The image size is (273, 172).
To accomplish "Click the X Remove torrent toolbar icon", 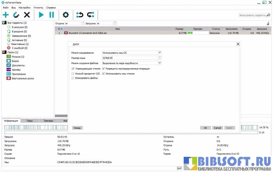I will (x=27, y=15).
